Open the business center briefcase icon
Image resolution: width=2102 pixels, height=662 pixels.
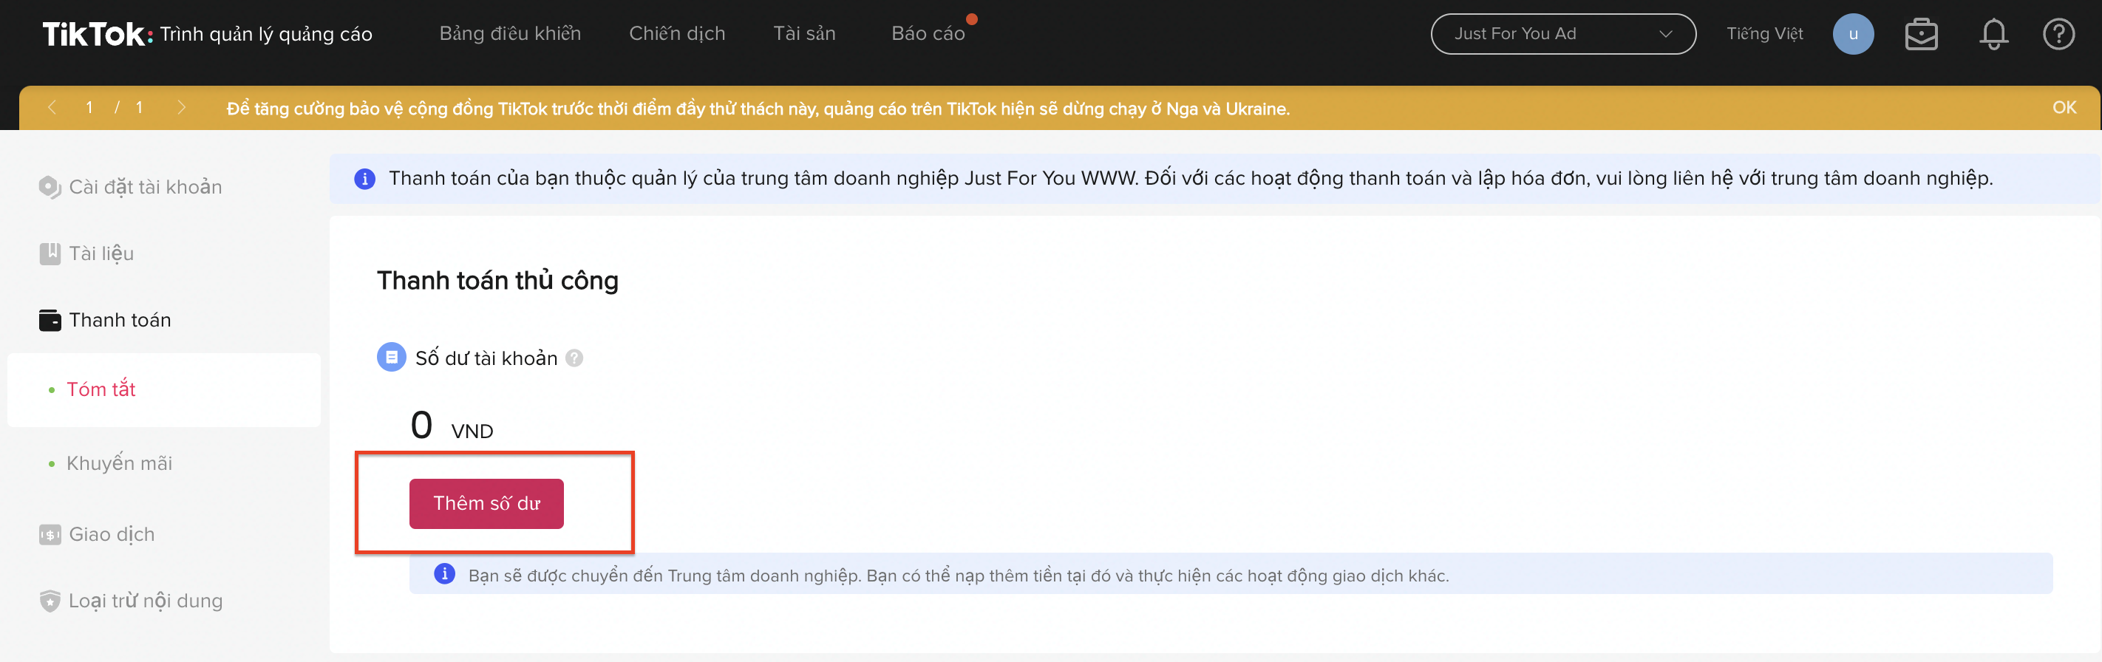click(x=1921, y=34)
